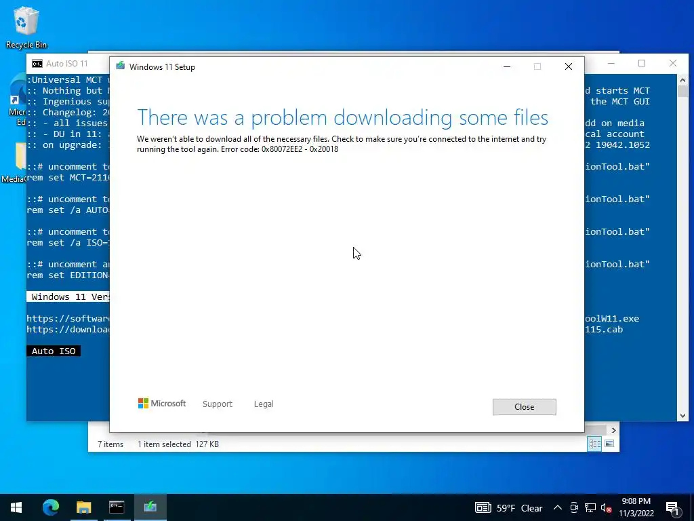Open the weather widget showing 59°F Clear
This screenshot has width=694, height=521.
pos(508,507)
